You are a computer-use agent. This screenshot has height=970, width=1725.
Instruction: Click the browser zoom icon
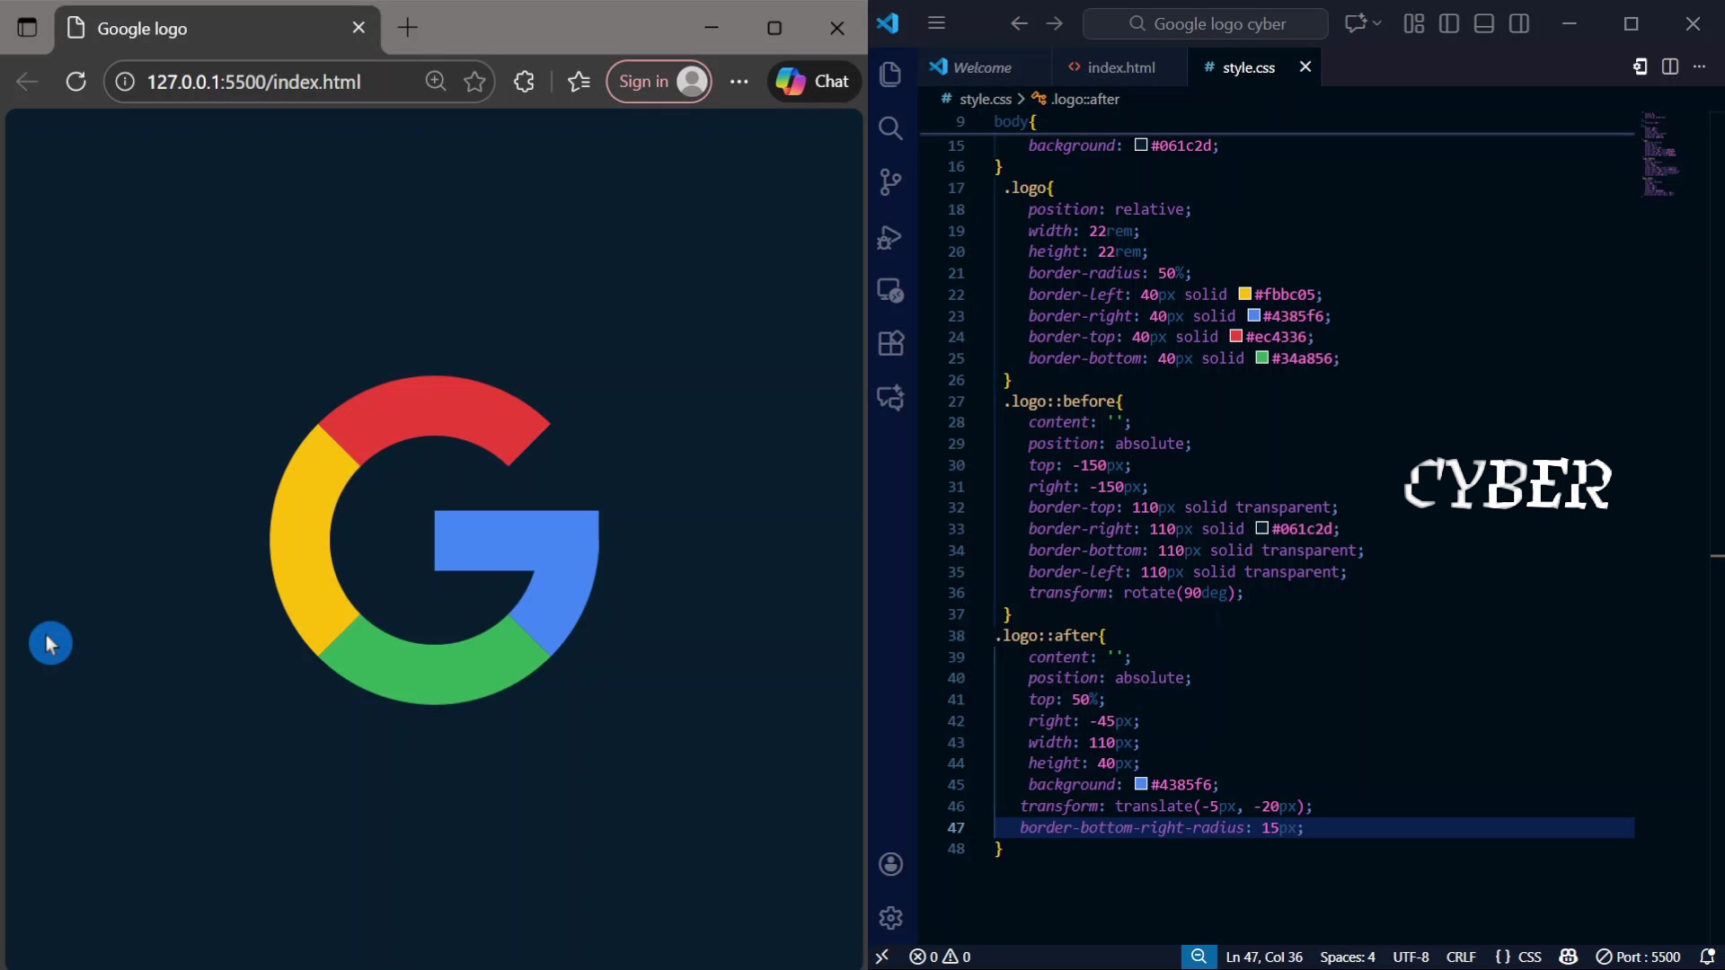click(x=436, y=82)
